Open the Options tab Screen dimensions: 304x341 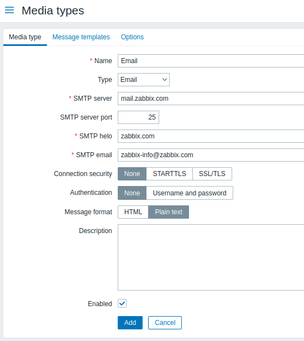click(132, 37)
